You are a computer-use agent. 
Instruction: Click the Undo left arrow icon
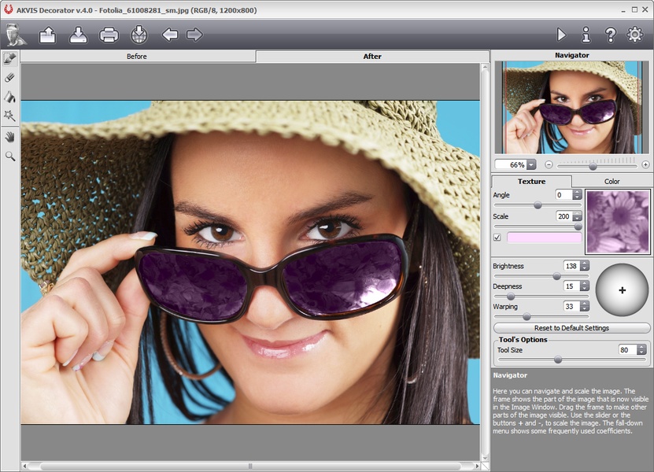pos(169,35)
